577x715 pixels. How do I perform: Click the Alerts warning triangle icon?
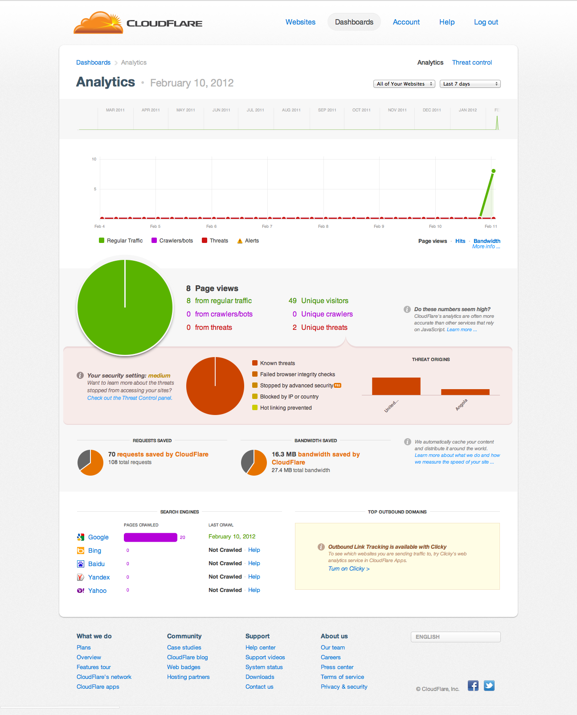coord(240,241)
